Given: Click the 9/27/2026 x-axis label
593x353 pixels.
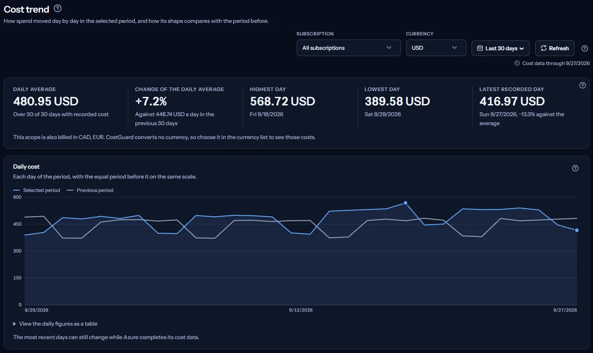Looking at the screenshot, I should click(565, 310).
